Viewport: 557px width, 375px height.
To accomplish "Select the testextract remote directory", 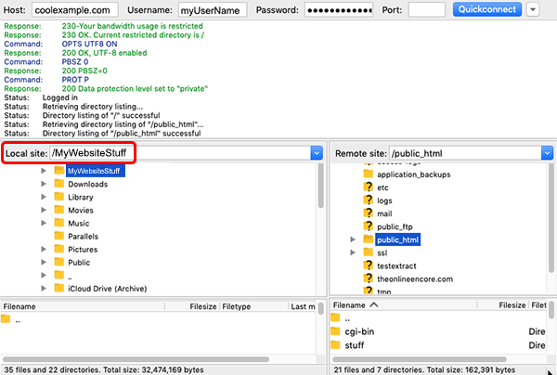I will [396, 266].
